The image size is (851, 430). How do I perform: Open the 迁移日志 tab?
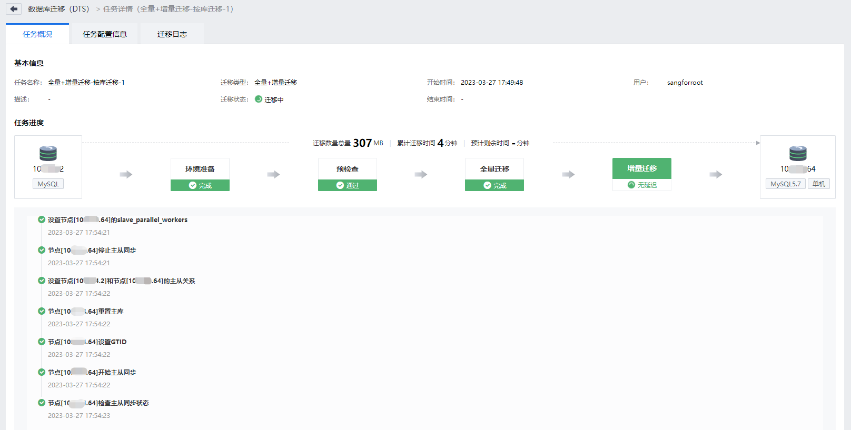172,34
